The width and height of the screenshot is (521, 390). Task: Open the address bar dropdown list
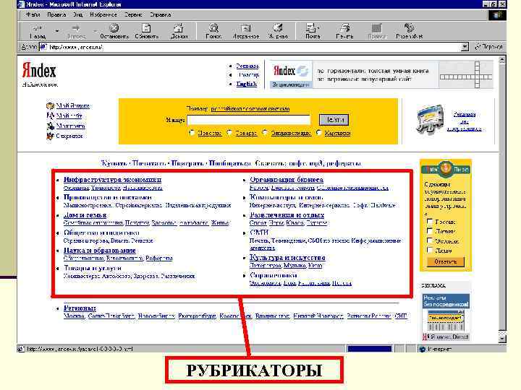(x=465, y=47)
